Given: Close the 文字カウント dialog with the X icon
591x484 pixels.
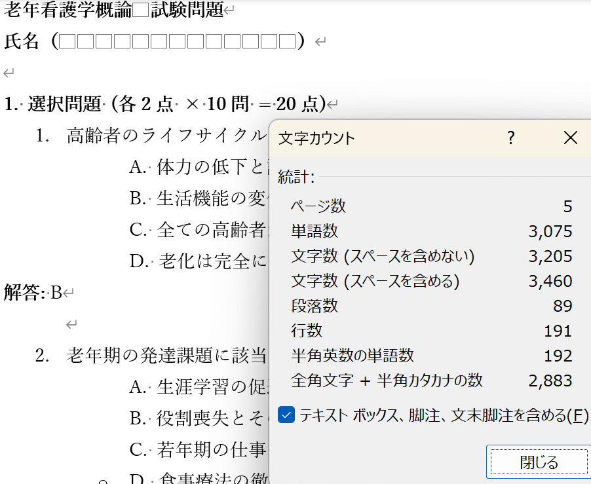Looking at the screenshot, I should [x=569, y=138].
